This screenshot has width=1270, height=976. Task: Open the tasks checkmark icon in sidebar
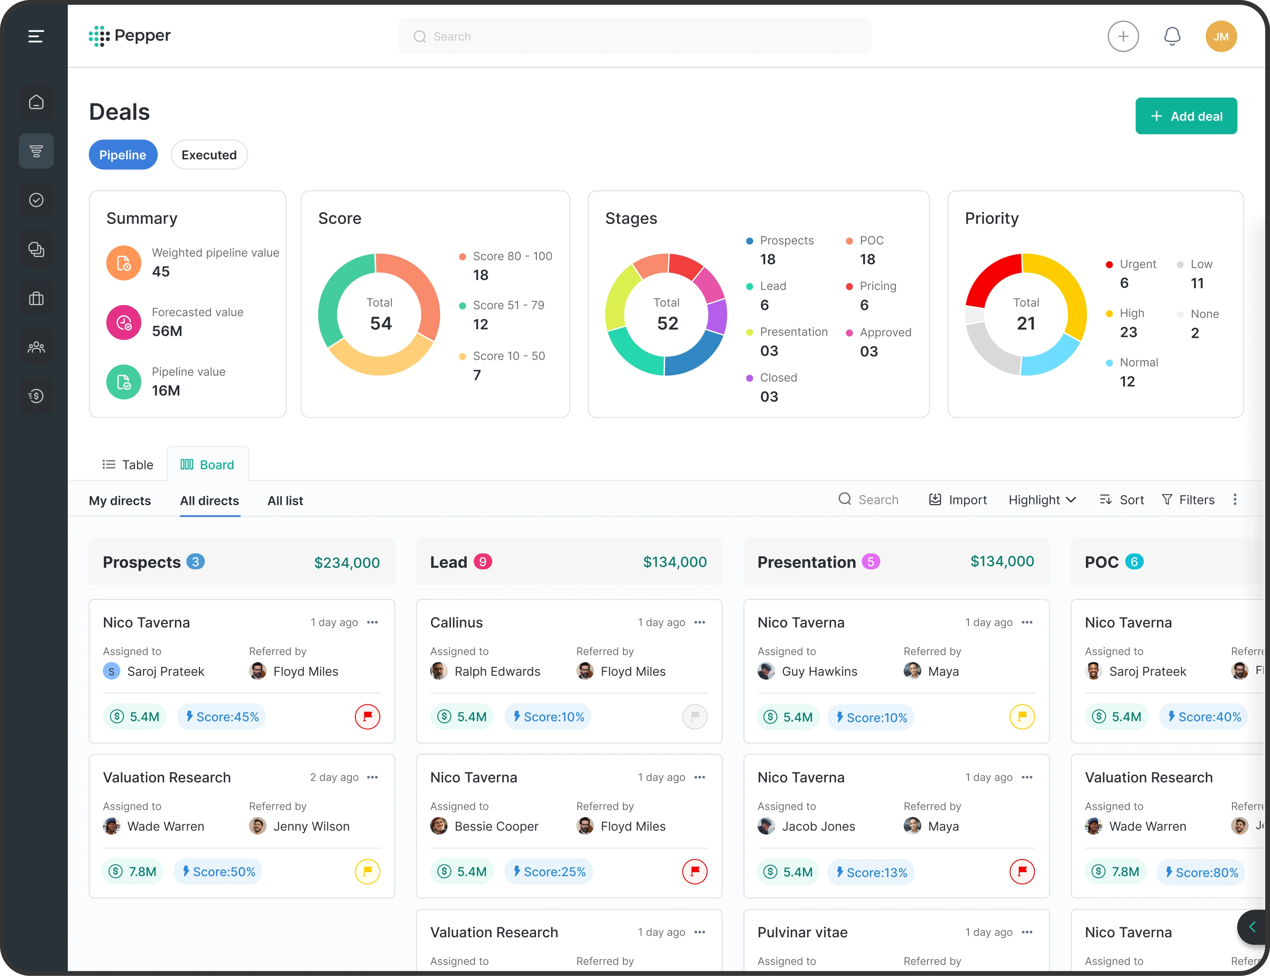(x=36, y=200)
